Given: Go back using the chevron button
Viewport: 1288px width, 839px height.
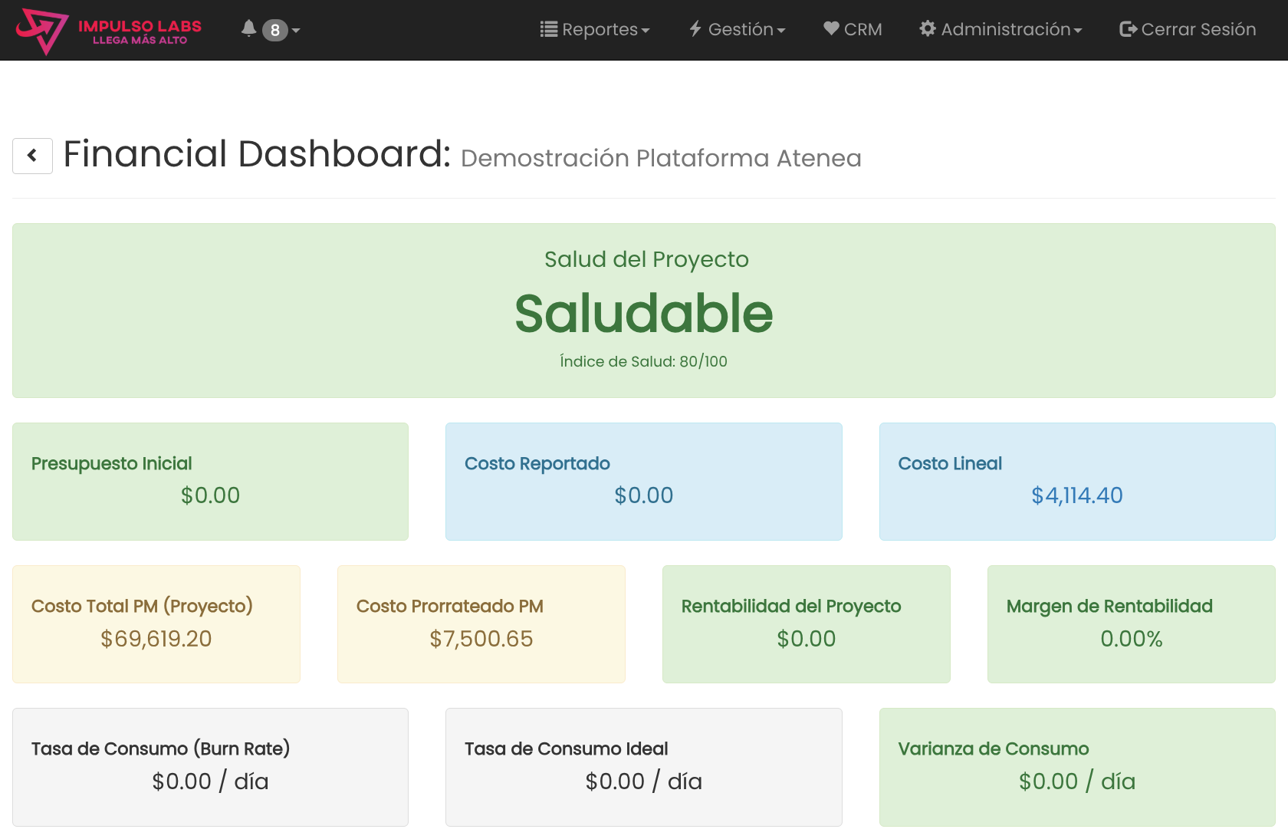Looking at the screenshot, I should tap(32, 156).
